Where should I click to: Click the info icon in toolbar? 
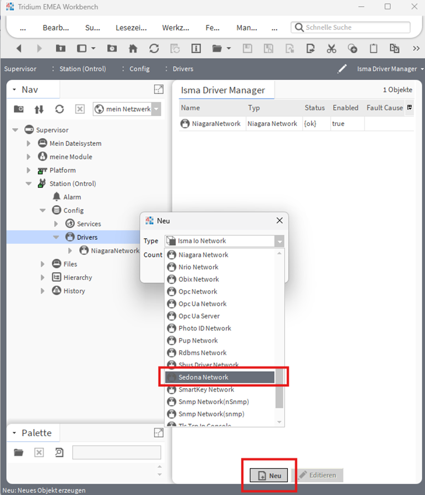coord(196,48)
